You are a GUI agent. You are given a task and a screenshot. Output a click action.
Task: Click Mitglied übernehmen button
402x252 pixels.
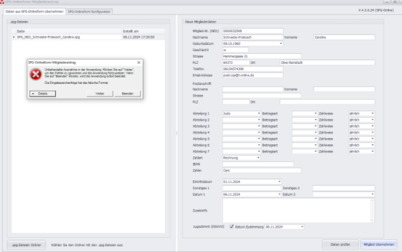(379, 244)
